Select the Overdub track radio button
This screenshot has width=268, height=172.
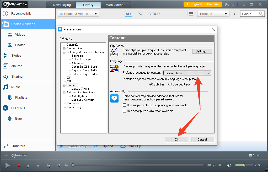(170, 84)
